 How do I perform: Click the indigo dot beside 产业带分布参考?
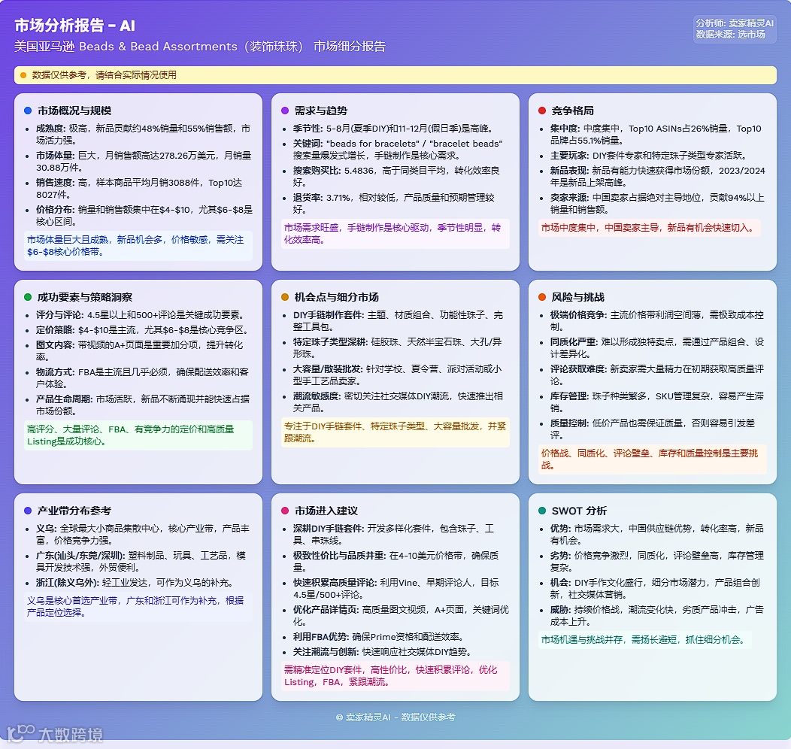(28, 511)
